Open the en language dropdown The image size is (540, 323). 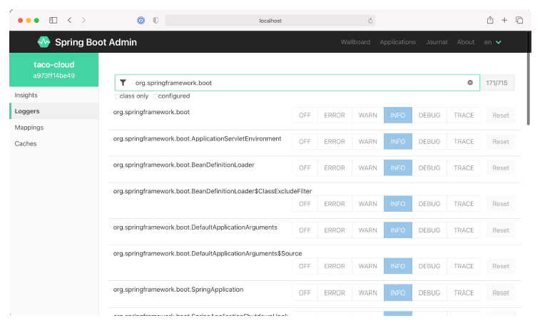tap(493, 42)
